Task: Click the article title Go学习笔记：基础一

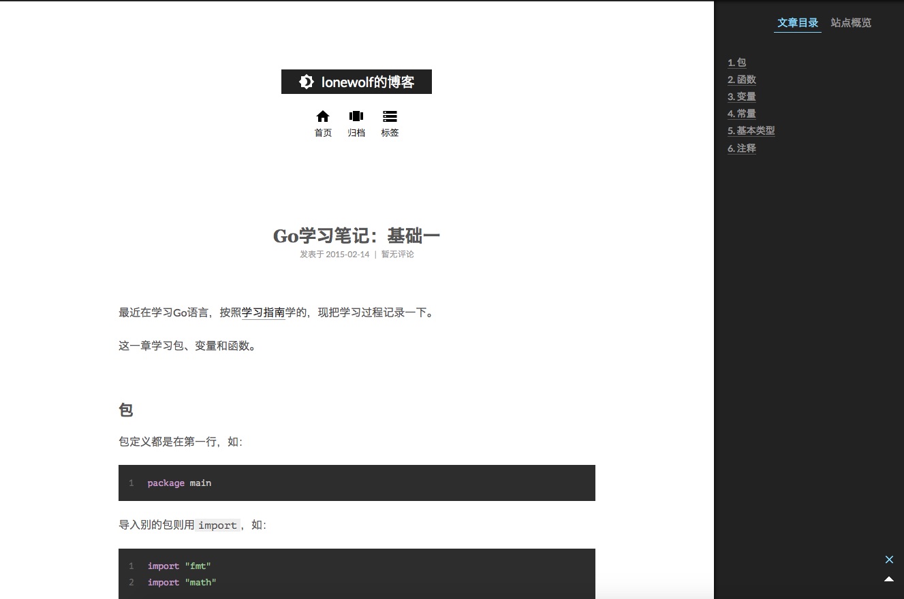Action: click(x=356, y=235)
